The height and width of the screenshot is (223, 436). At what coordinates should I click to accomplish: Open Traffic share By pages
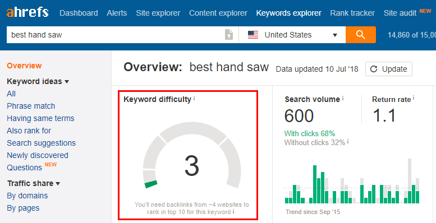click(x=23, y=208)
